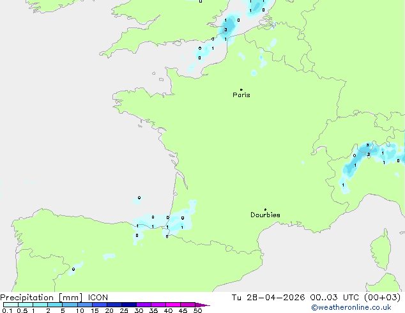Pick the 0.5–1 mm light cyan swatch
This screenshot has height=313, width=405.
26,305
